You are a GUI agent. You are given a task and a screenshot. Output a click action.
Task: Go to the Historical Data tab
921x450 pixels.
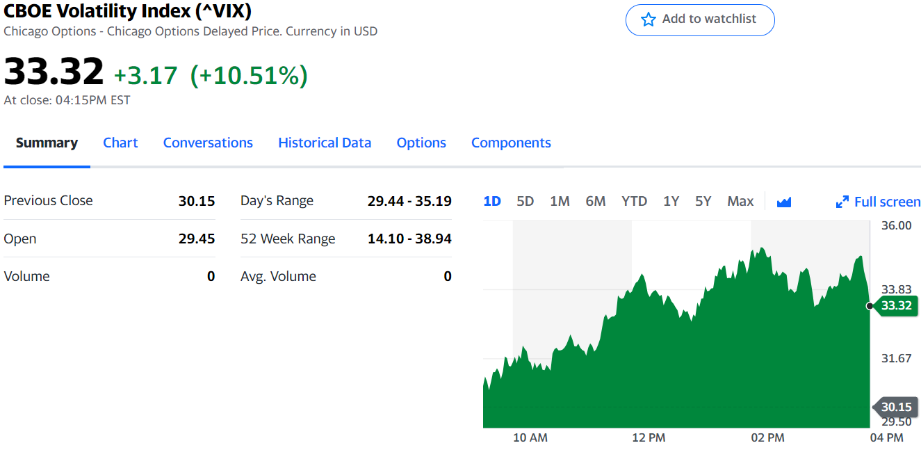325,143
